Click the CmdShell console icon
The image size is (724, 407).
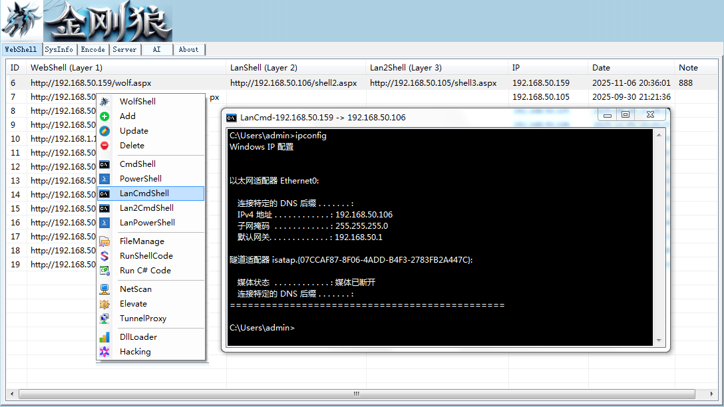coord(104,164)
